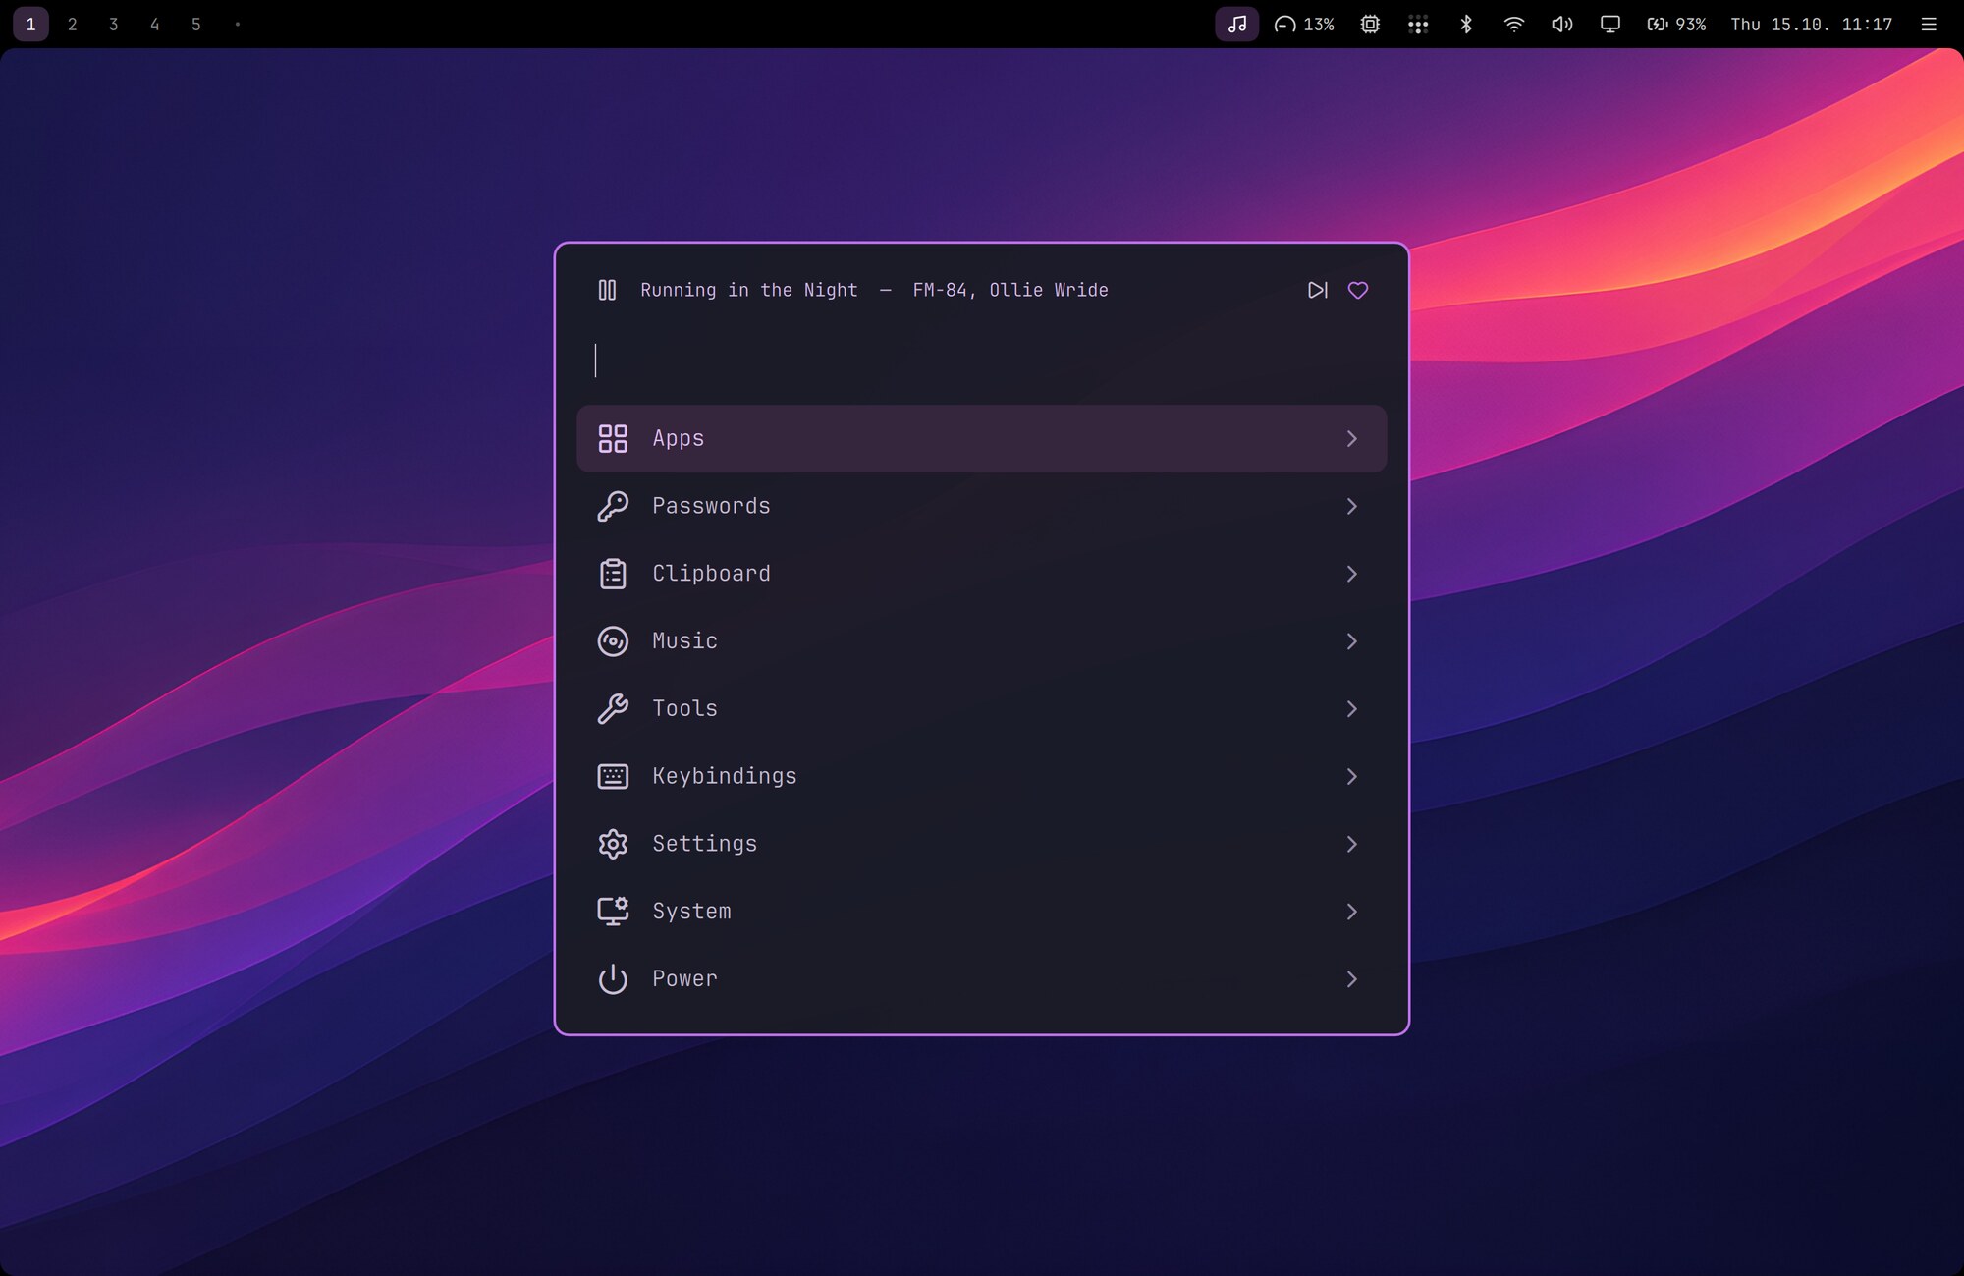Switch to workspace 4

[x=155, y=24]
